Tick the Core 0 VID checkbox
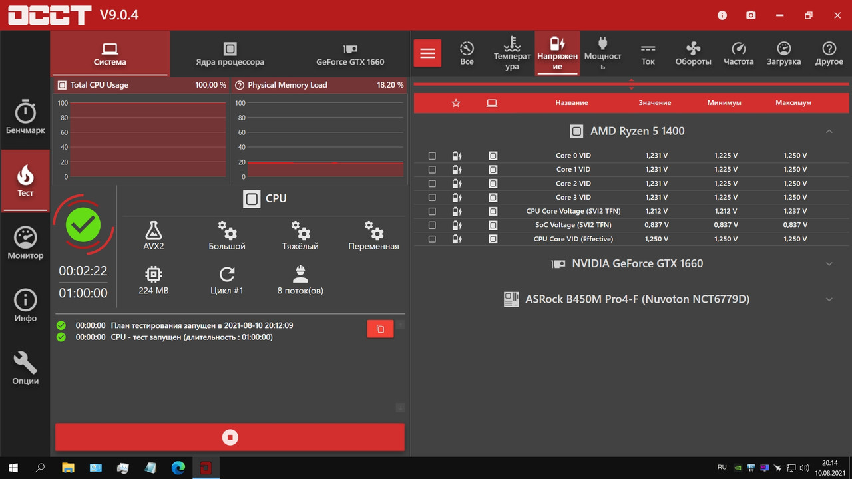The width and height of the screenshot is (852, 479). click(x=432, y=156)
